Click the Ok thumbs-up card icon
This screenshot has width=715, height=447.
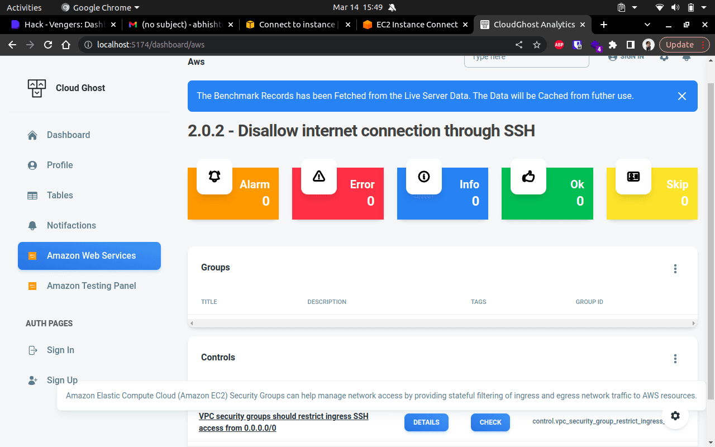[528, 177]
